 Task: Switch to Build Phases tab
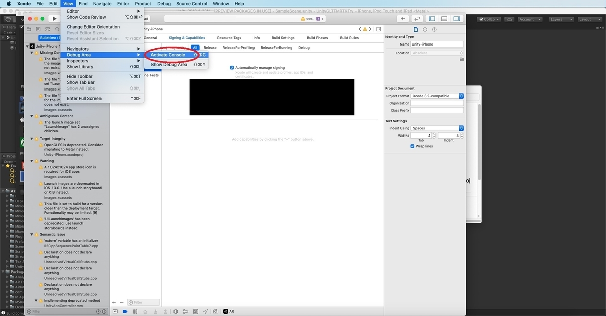(317, 38)
